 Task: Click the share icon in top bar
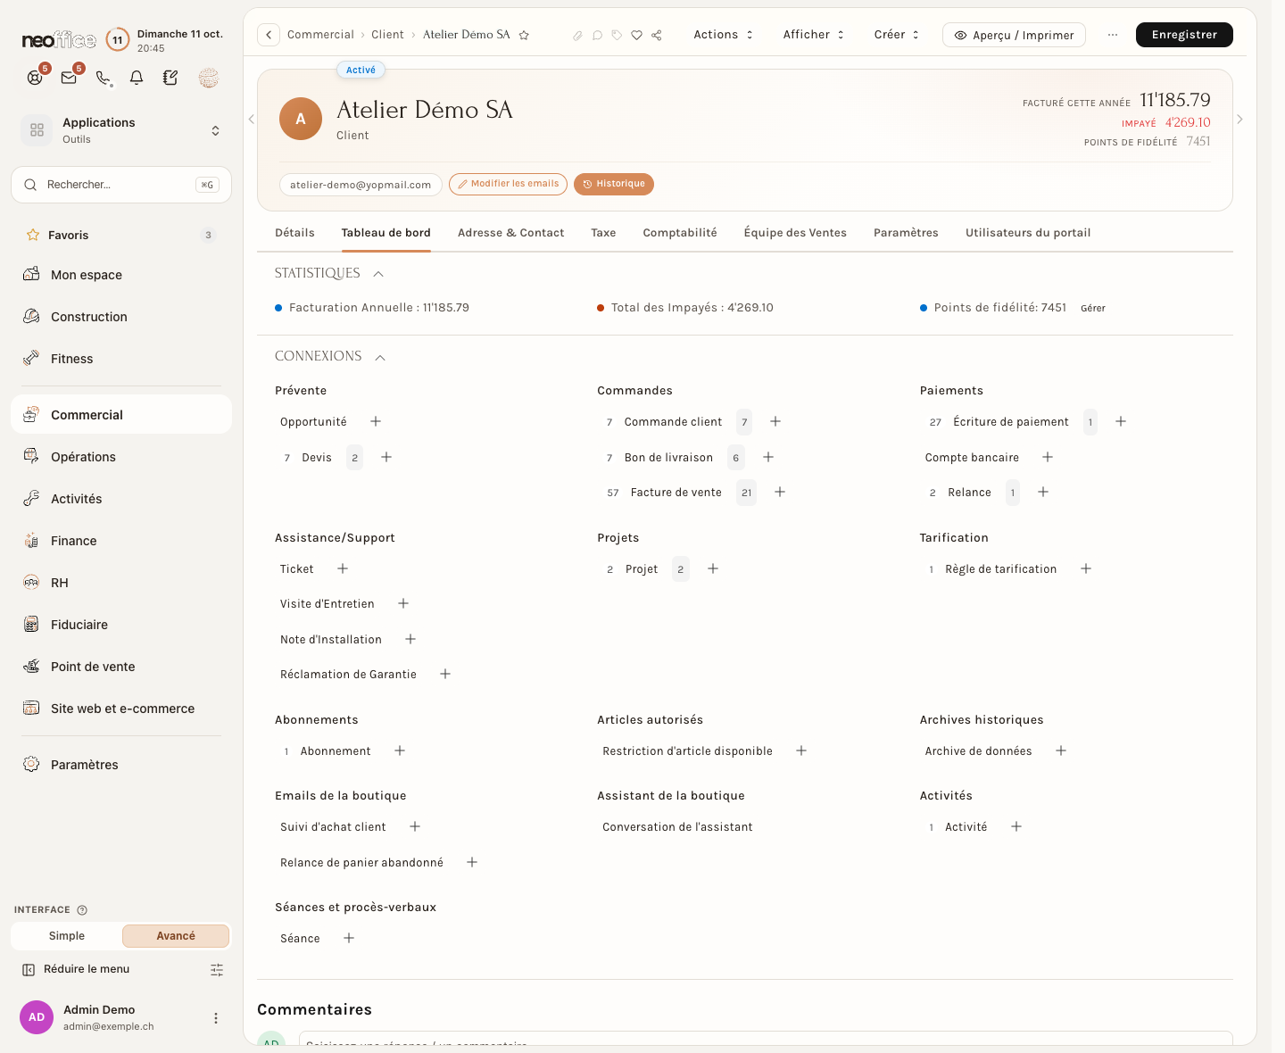(656, 36)
